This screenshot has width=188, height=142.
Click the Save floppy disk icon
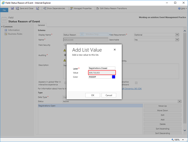pyautogui.click(x=12, y=8)
